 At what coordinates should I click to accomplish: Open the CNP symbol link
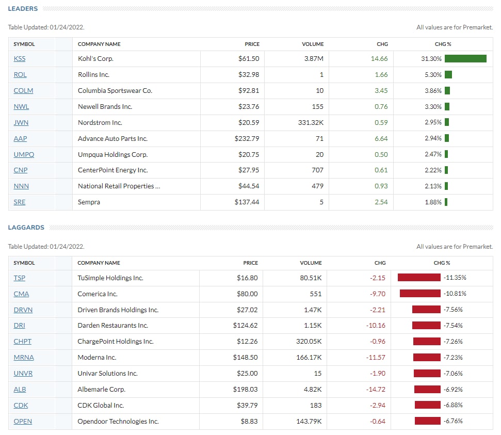pyautogui.click(x=21, y=170)
